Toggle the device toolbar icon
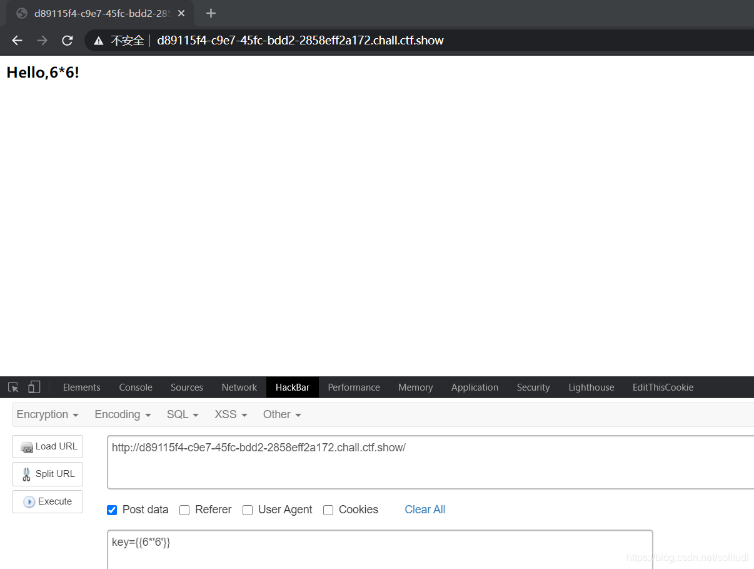Image resolution: width=754 pixels, height=569 pixels. click(34, 387)
